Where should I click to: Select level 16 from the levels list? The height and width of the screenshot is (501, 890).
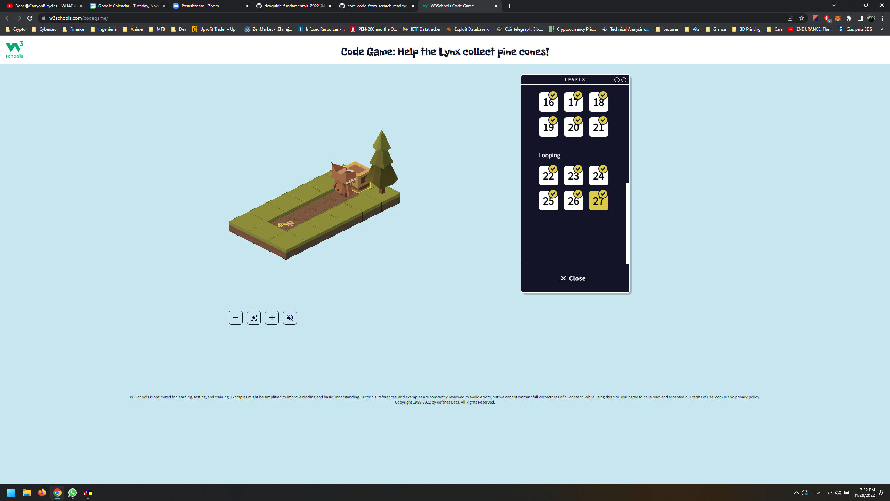(x=548, y=102)
